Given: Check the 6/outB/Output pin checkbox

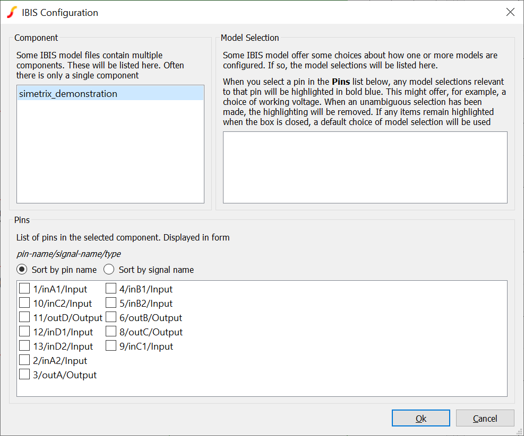Looking at the screenshot, I should 111,317.
